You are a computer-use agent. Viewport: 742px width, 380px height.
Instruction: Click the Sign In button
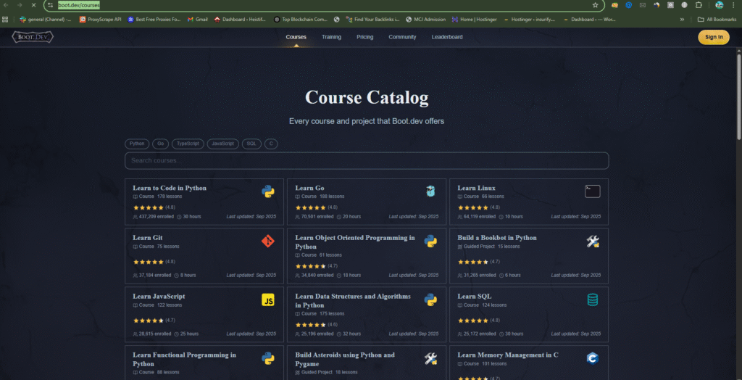(x=713, y=37)
